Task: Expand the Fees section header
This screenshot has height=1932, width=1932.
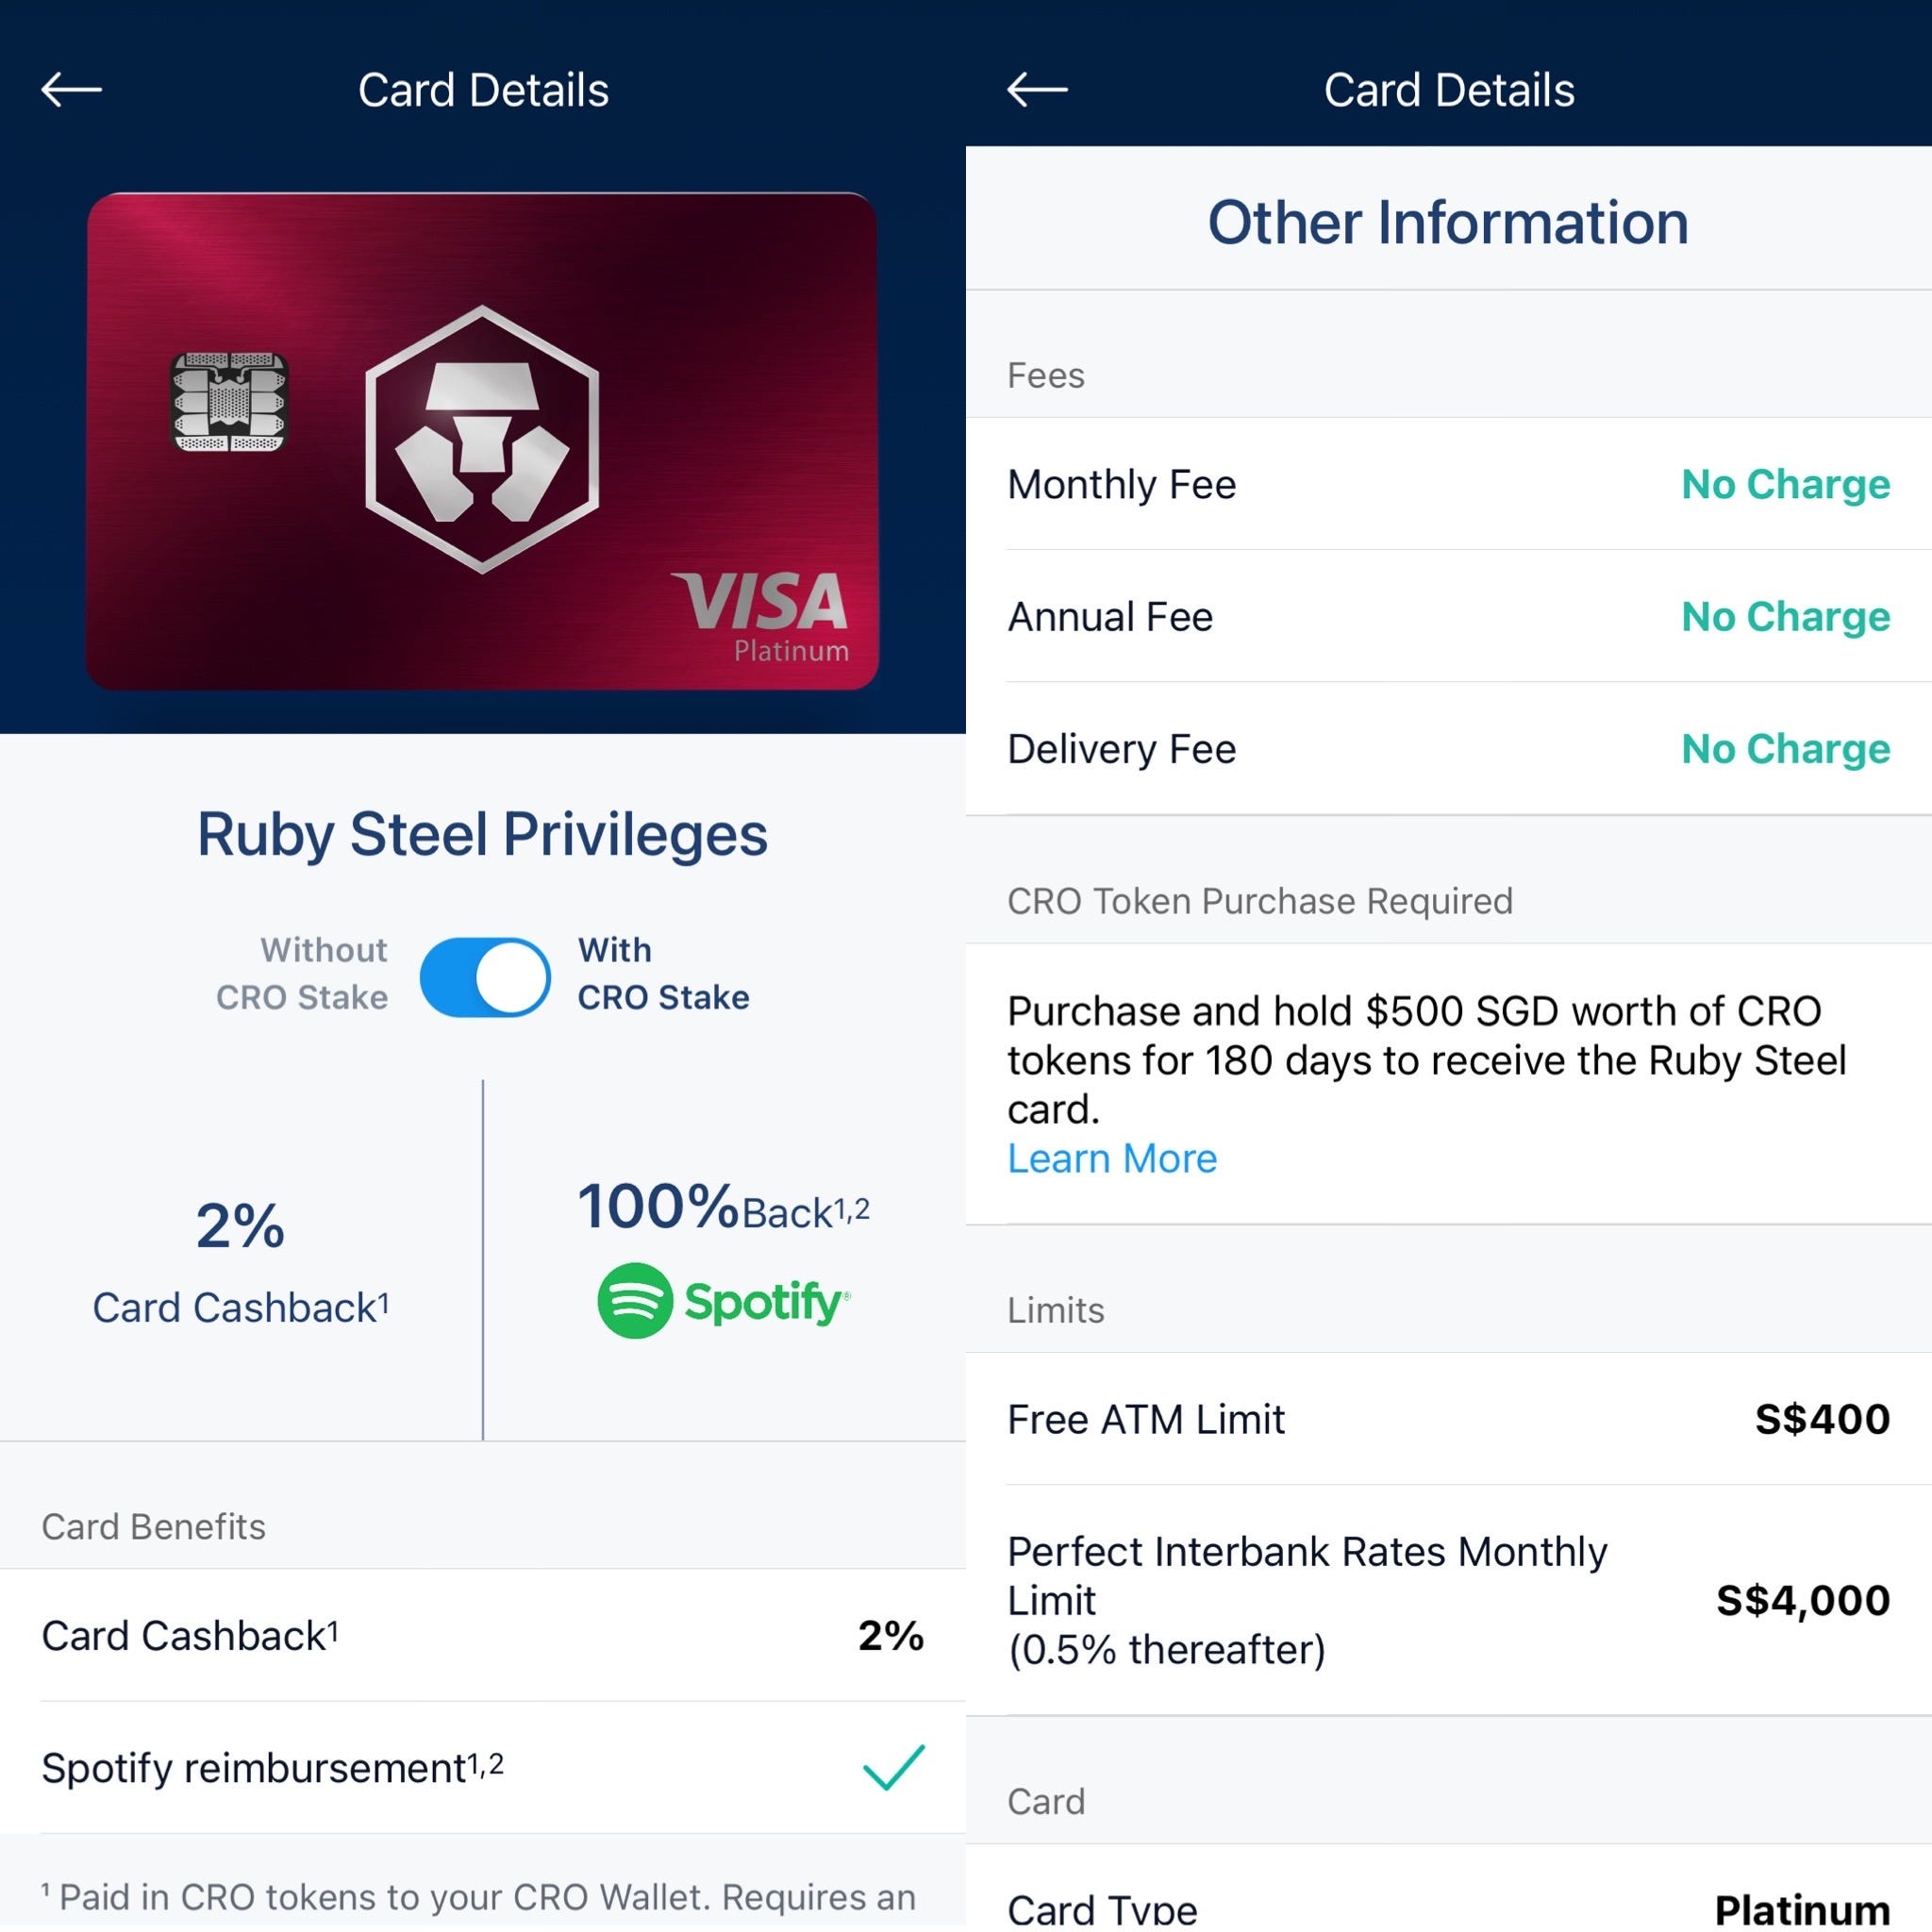Action: pyautogui.click(x=1046, y=375)
